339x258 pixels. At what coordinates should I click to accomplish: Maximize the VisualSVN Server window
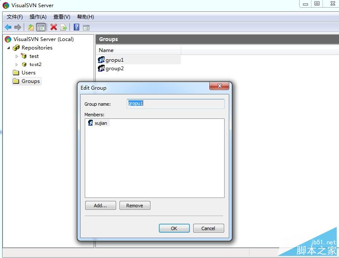pyautogui.click(x=317, y=4)
